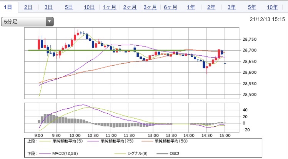Viewport: 288px width, 159px height.
Task: Click the OSCI legend entry
Action: 174,153
